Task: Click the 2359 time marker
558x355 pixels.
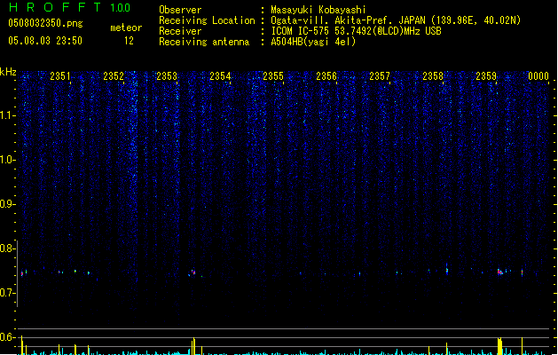Action: [x=486, y=76]
